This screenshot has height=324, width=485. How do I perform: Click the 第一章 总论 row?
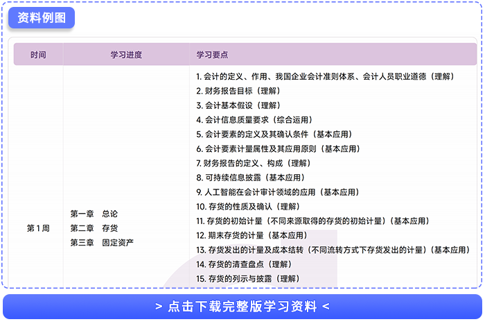[94, 214]
